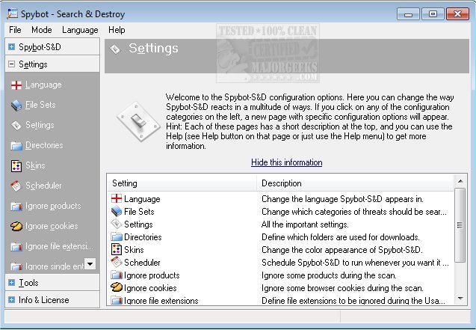
Task: Click 'Define which folders are used for downloads.'
Action: click(341, 237)
